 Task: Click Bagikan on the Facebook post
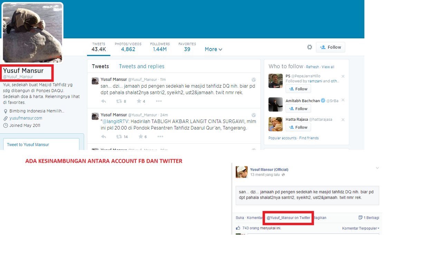(x=320, y=218)
